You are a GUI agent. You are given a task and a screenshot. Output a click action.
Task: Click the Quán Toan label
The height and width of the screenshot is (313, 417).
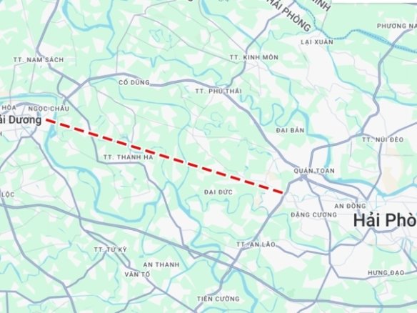(x=314, y=171)
